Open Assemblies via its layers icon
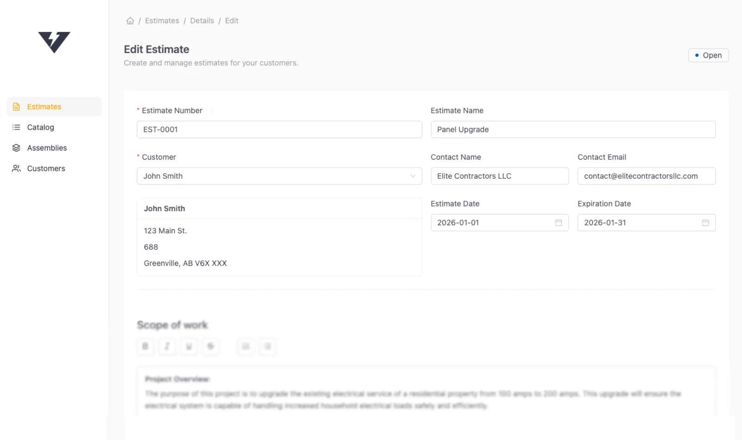The image size is (742, 440). tap(16, 148)
